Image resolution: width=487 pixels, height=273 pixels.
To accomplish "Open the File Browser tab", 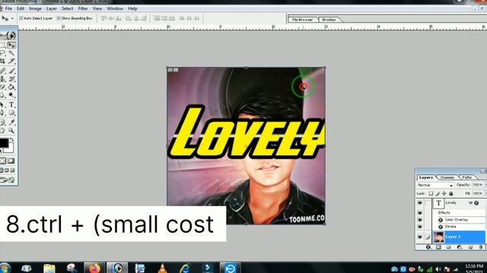I will point(302,20).
